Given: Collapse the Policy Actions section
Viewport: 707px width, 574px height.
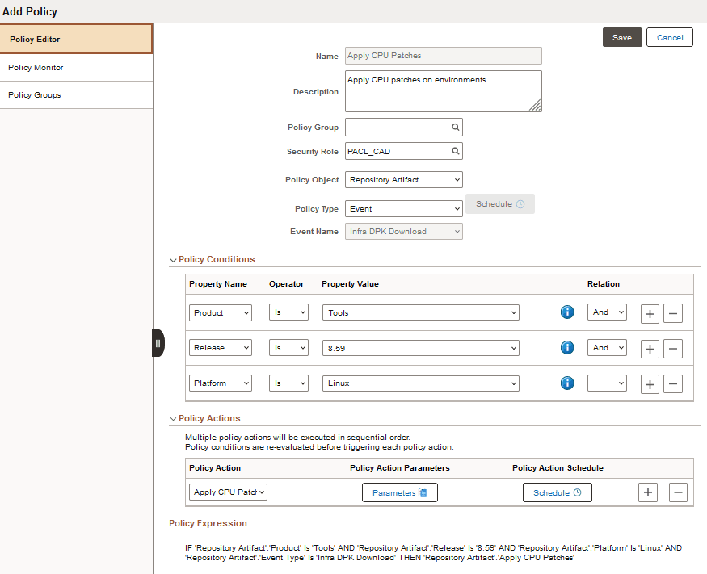Looking at the screenshot, I should (173, 418).
